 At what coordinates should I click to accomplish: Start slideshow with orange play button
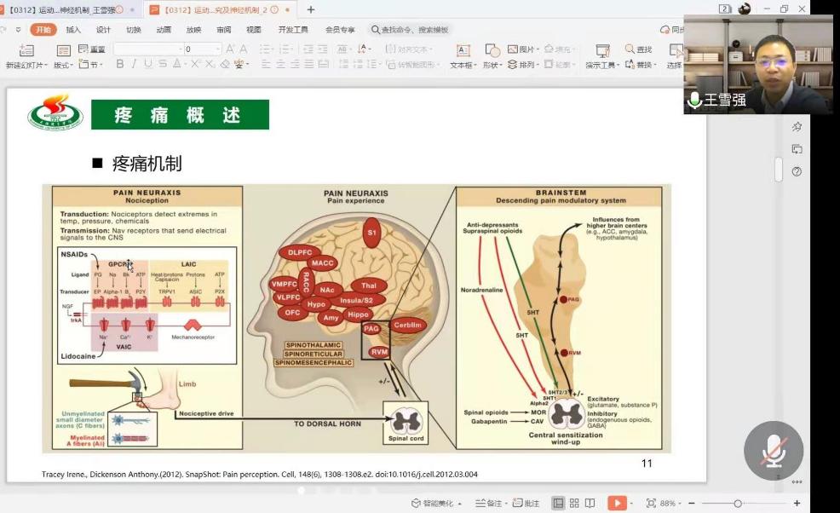617,503
